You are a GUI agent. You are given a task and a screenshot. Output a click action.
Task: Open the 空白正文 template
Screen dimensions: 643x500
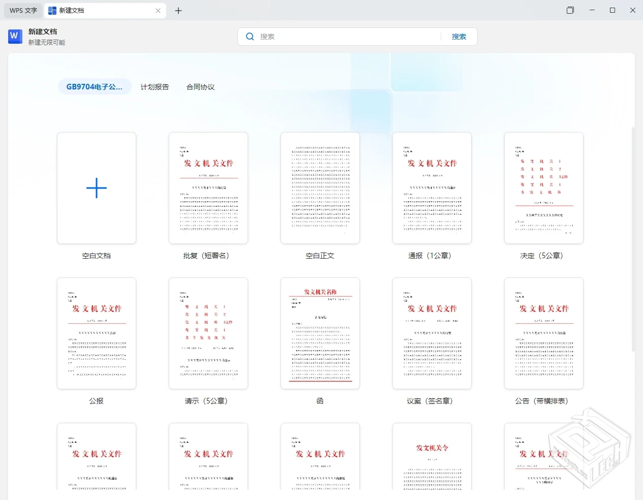[320, 188]
